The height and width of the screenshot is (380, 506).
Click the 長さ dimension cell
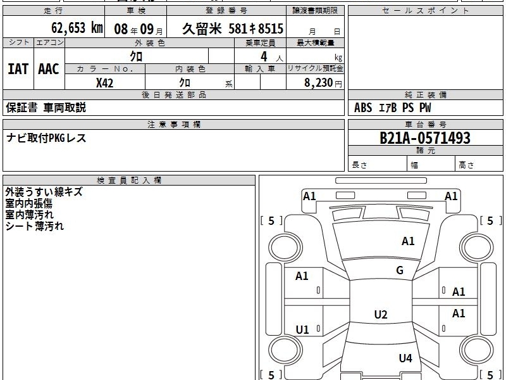(x=378, y=164)
